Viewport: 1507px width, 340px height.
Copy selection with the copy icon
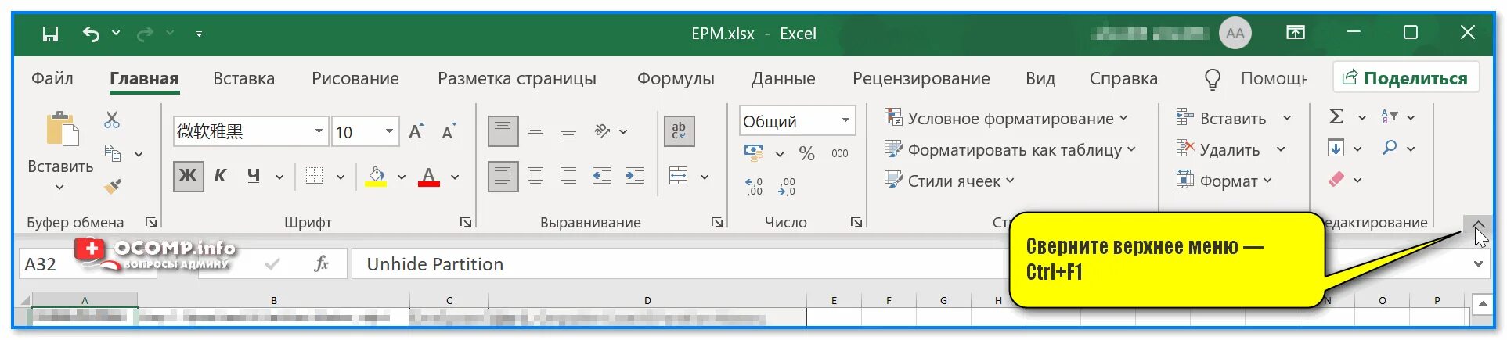(x=113, y=153)
